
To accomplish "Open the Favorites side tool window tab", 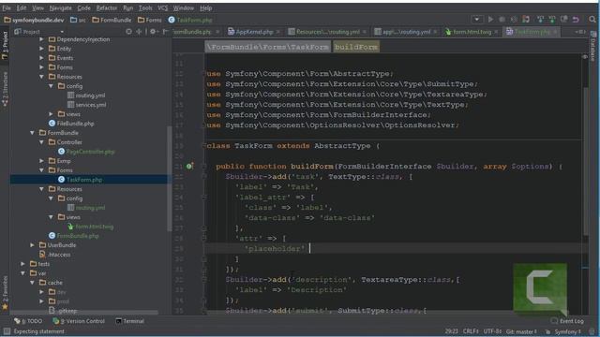I will [5, 292].
